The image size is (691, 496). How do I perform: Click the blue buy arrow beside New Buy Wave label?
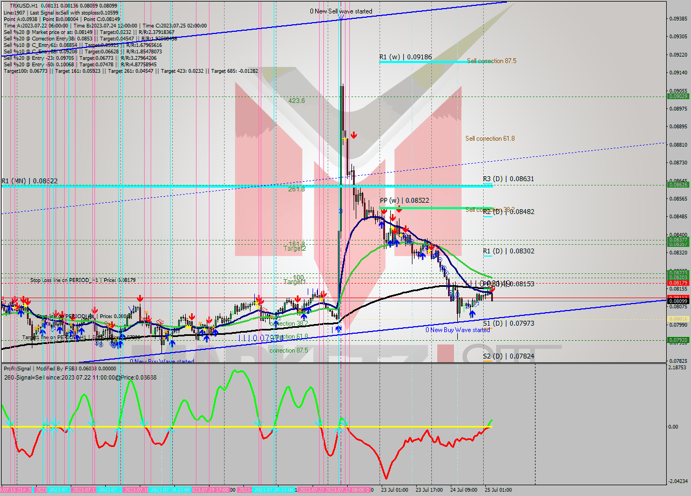(472, 313)
